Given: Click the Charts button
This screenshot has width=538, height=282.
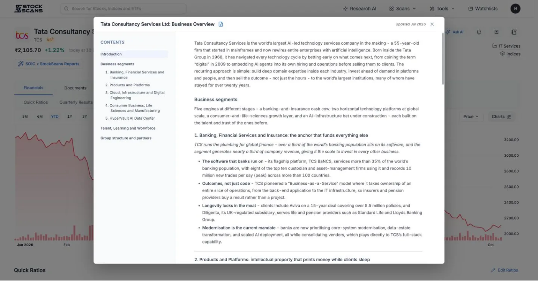Looking at the screenshot, I should [x=501, y=117].
